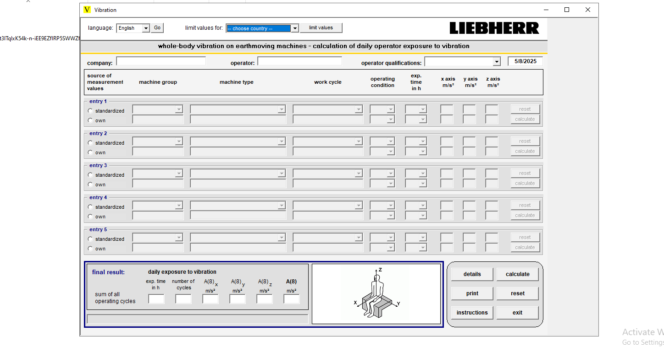The width and height of the screenshot is (664, 358).
Task: Click the company input field
Action: [x=161, y=61]
